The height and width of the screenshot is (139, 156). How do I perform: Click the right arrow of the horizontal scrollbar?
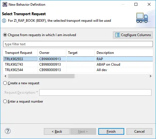click(151, 76)
